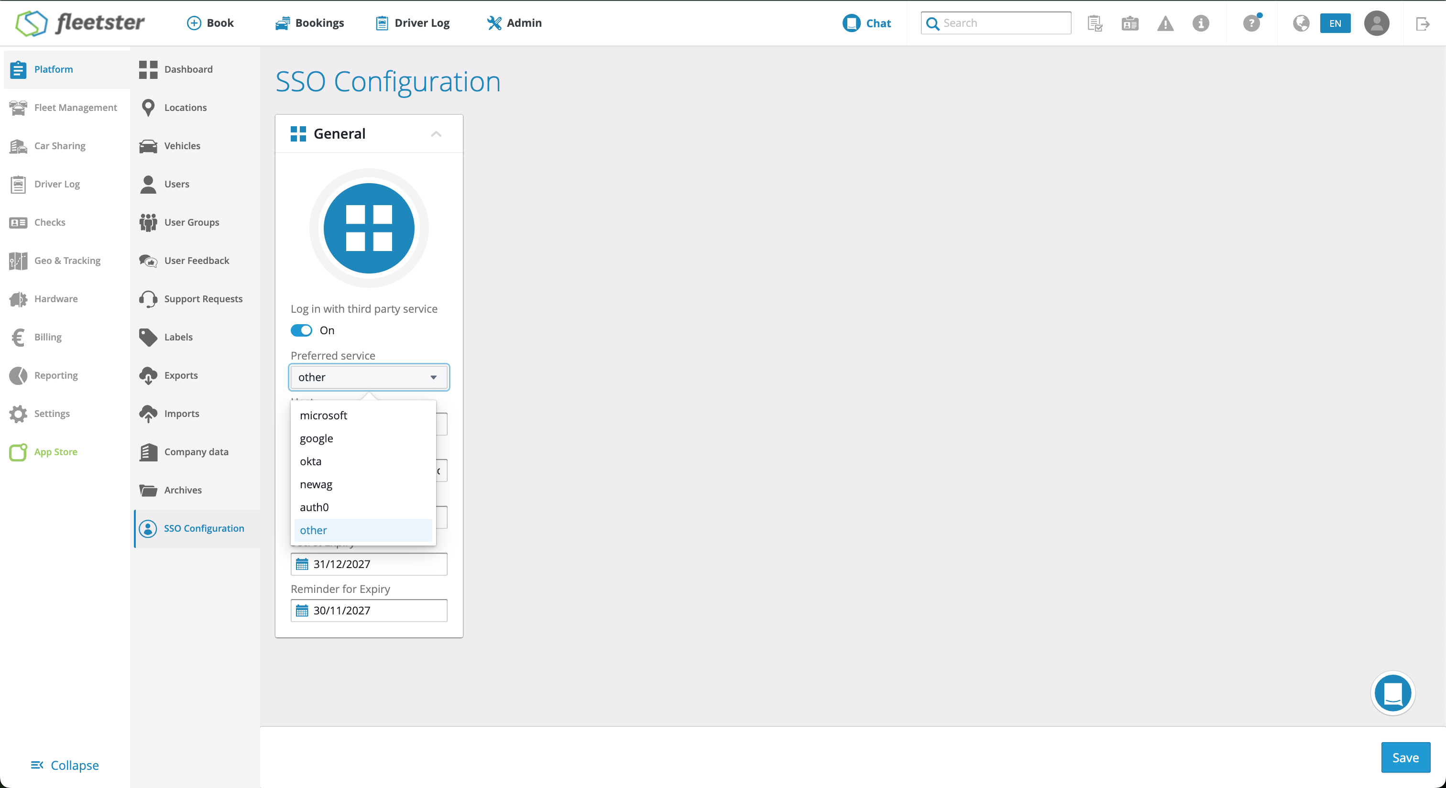
Task: Open the user profile avatar
Action: click(1376, 23)
